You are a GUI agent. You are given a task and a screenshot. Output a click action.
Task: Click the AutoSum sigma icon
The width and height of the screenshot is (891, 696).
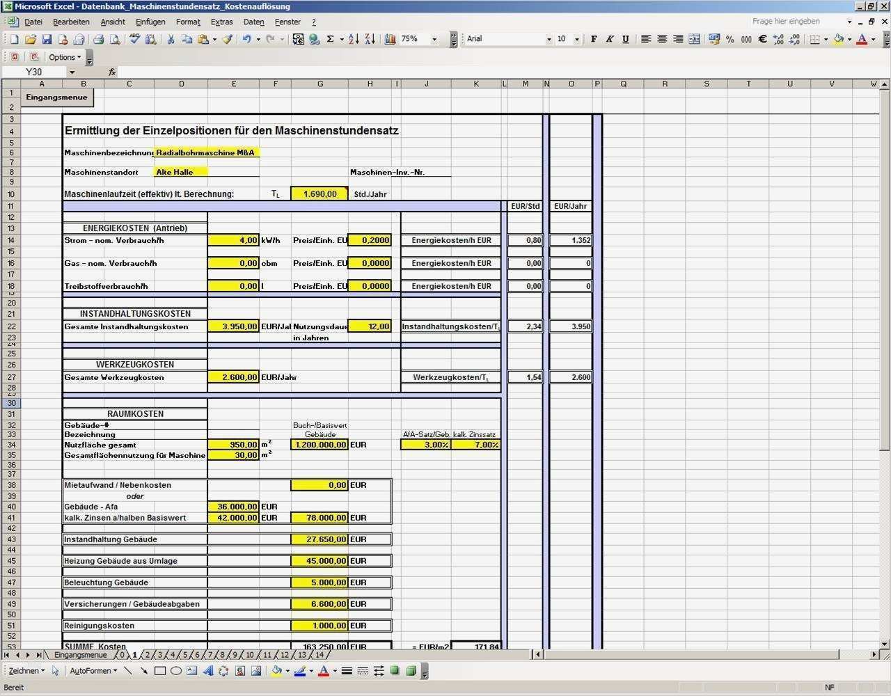[330, 40]
